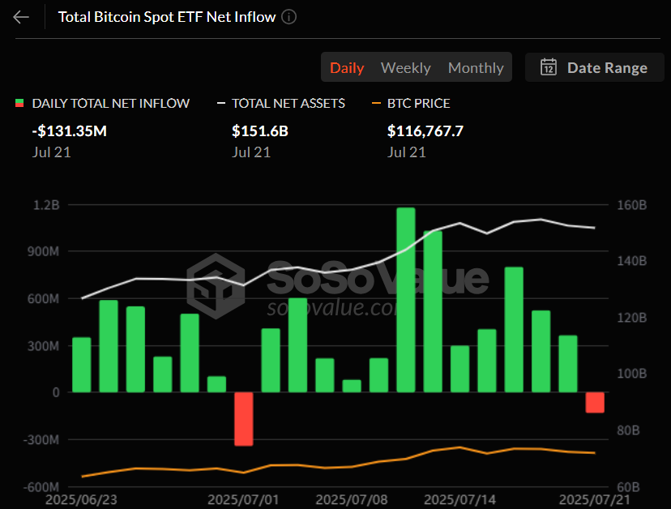Click the green legend square for net inflow
This screenshot has width=671, height=509.
pos(19,103)
